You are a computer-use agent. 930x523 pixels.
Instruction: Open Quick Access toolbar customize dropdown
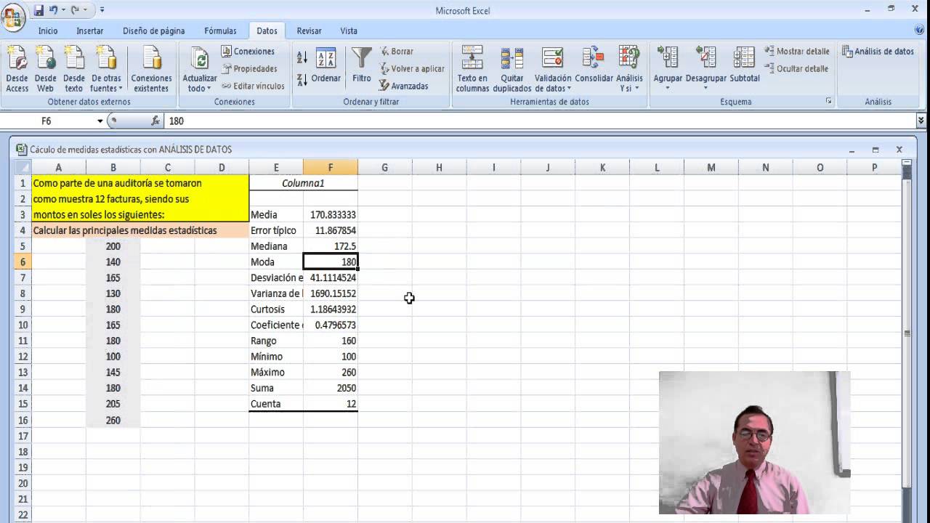pyautogui.click(x=102, y=10)
